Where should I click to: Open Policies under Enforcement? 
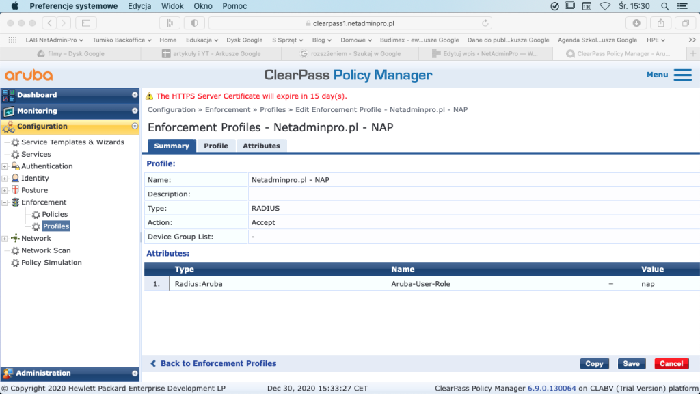pyautogui.click(x=55, y=214)
